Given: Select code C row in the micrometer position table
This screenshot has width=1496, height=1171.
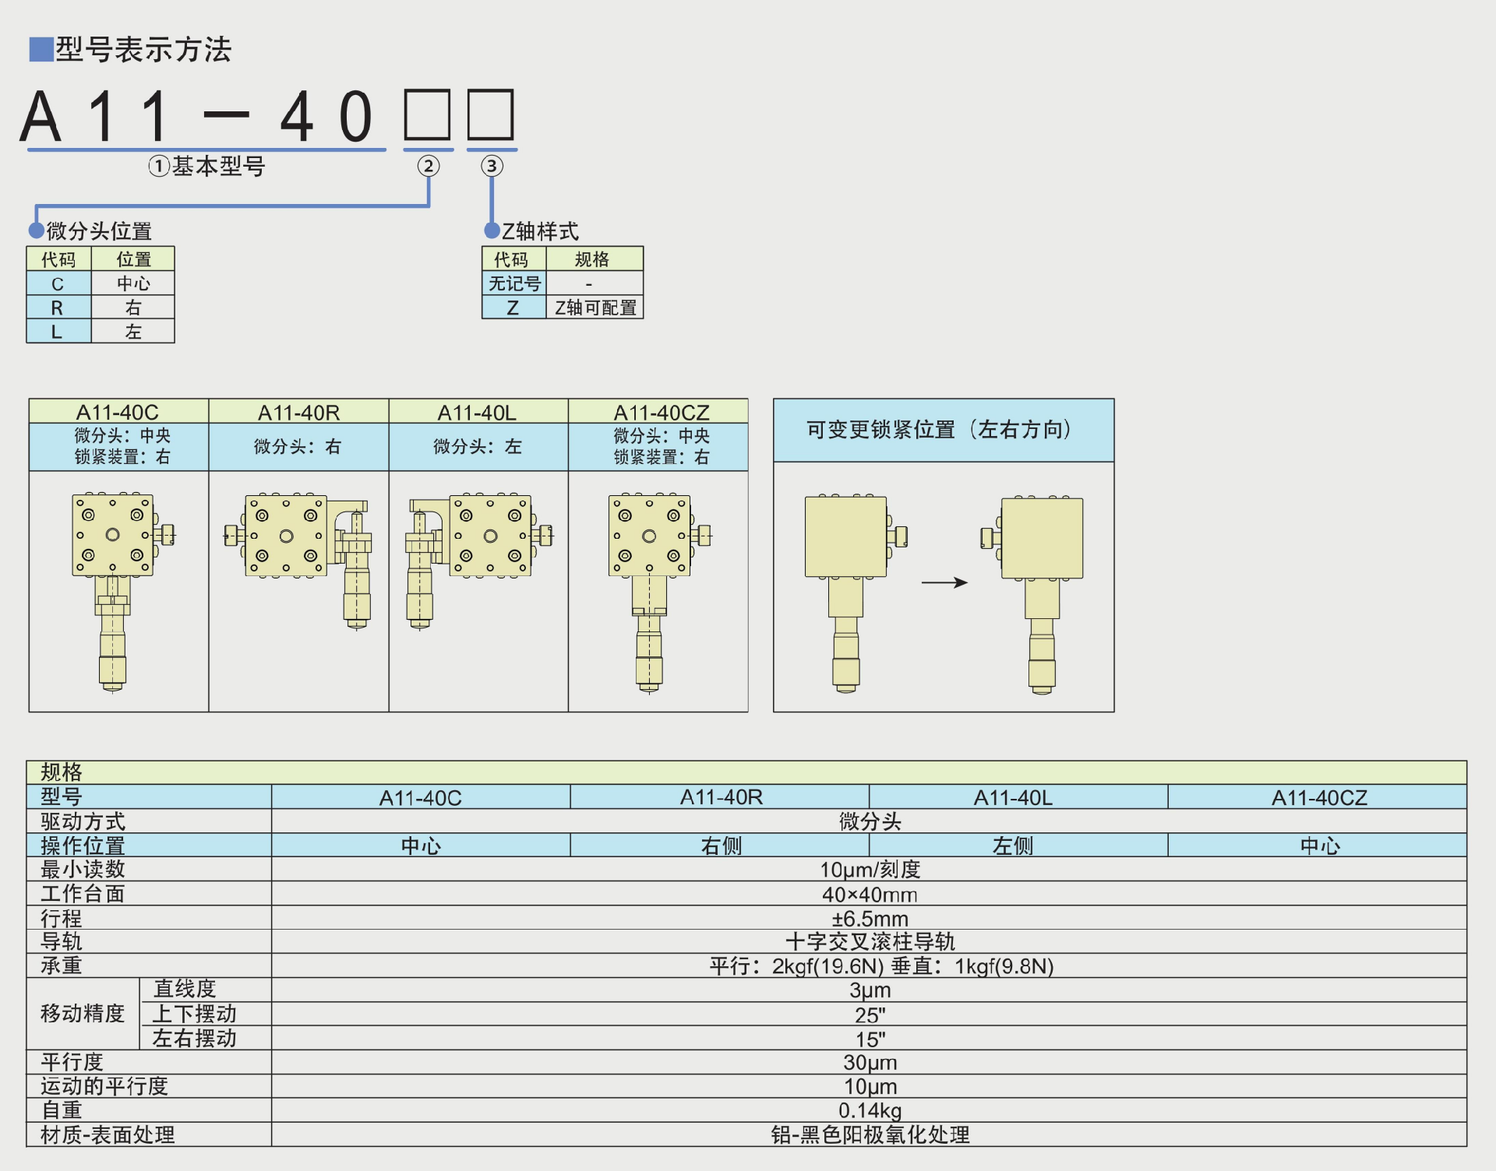Looking at the screenshot, I should pos(58,283).
